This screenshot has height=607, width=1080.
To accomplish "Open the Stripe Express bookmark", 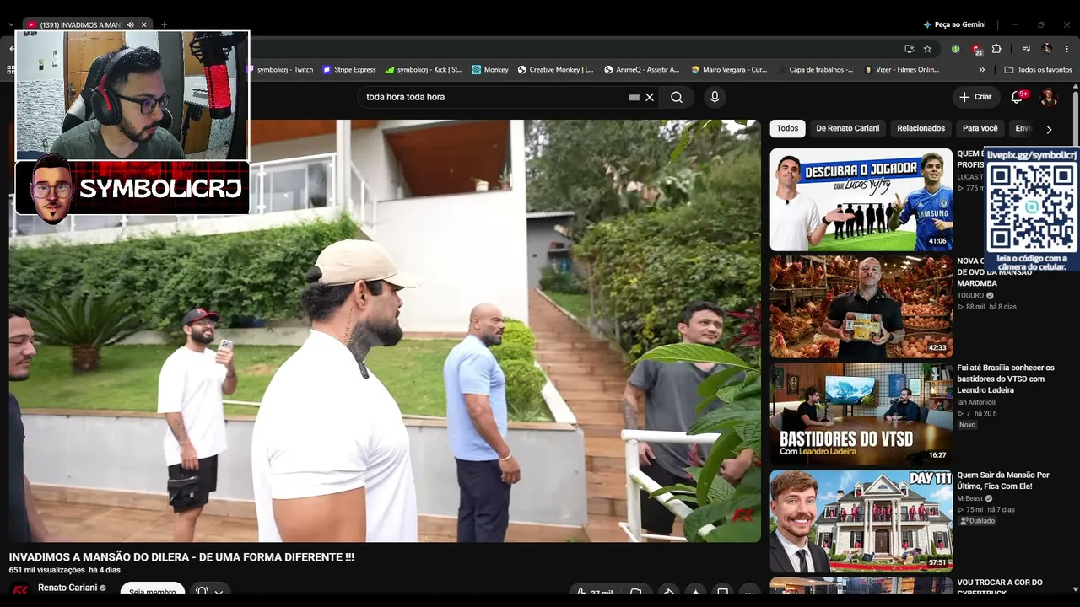I will [349, 70].
